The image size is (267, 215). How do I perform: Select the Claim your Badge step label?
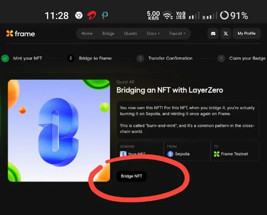tap(247, 58)
